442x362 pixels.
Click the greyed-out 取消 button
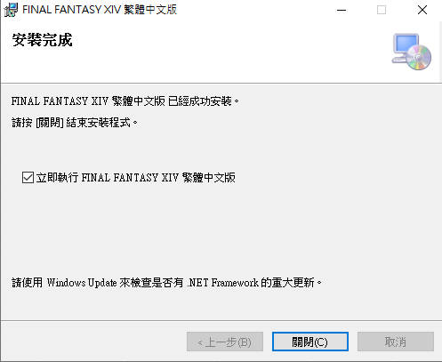(396, 342)
